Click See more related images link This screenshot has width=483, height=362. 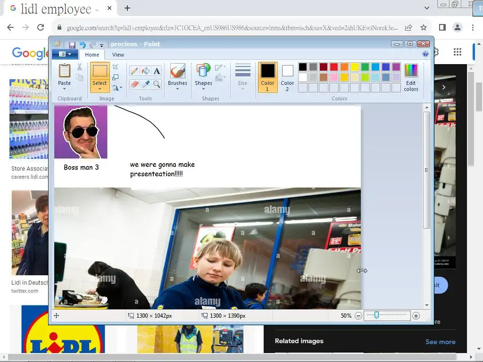[440, 342]
